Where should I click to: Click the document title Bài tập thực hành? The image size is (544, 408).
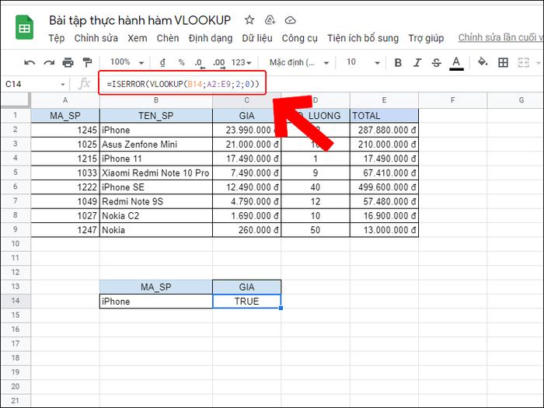(140, 20)
